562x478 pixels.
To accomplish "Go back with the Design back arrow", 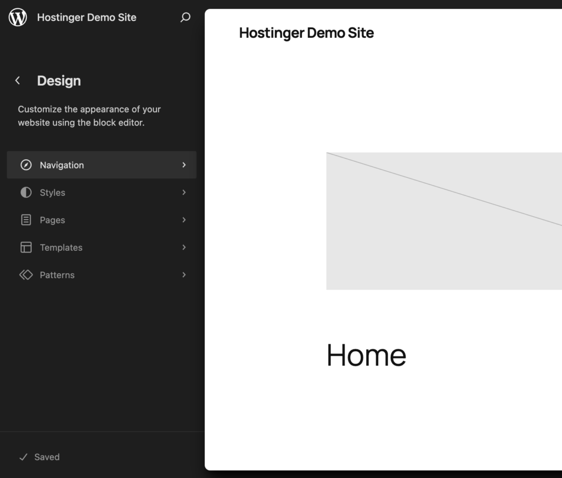I will (18, 80).
